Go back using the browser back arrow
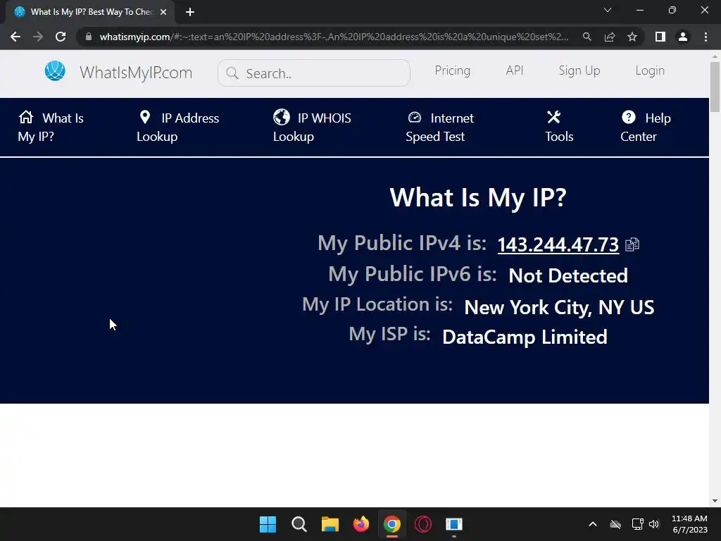This screenshot has width=721, height=541. 15,37
